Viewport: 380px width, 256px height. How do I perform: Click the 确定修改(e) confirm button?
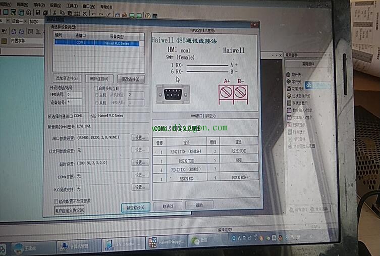point(136,208)
